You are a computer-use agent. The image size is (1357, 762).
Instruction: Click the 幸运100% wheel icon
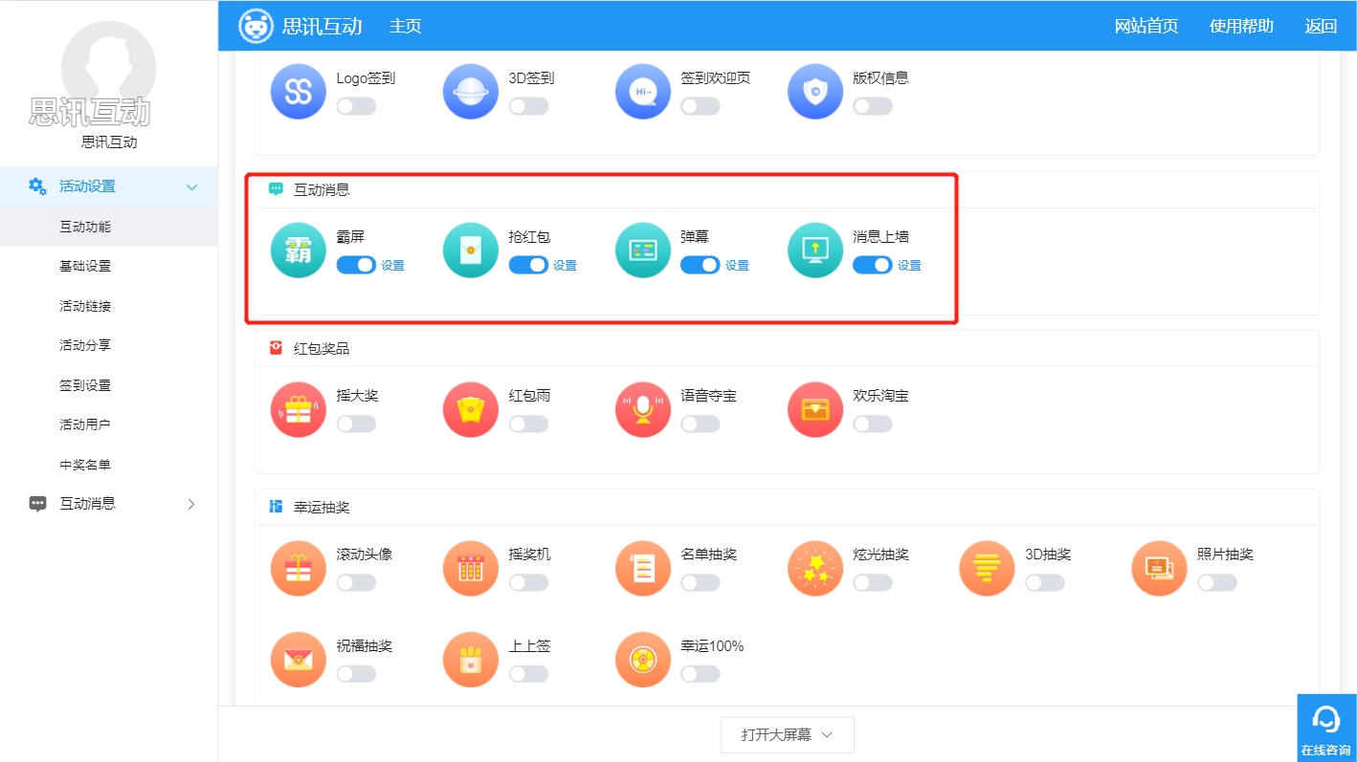tap(643, 660)
